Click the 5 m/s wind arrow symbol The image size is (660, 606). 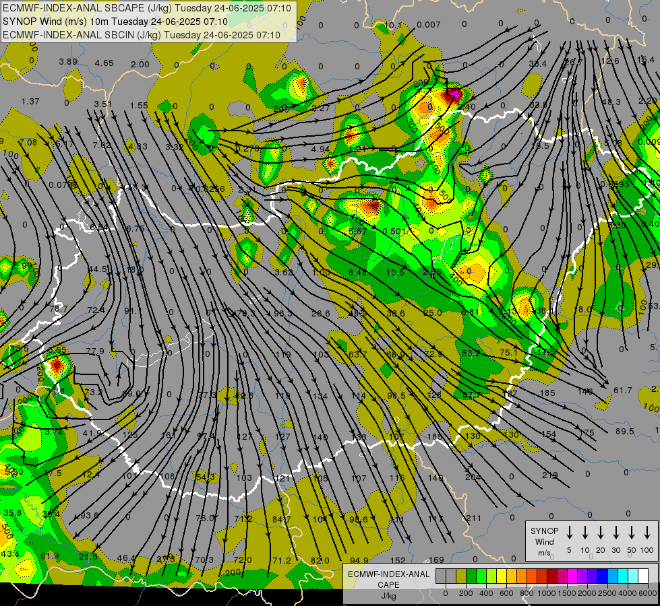[x=569, y=533]
